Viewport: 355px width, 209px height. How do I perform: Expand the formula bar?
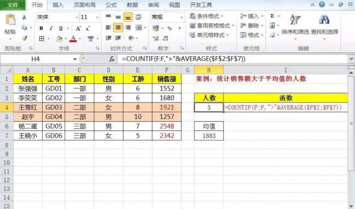pyautogui.click(x=351, y=59)
